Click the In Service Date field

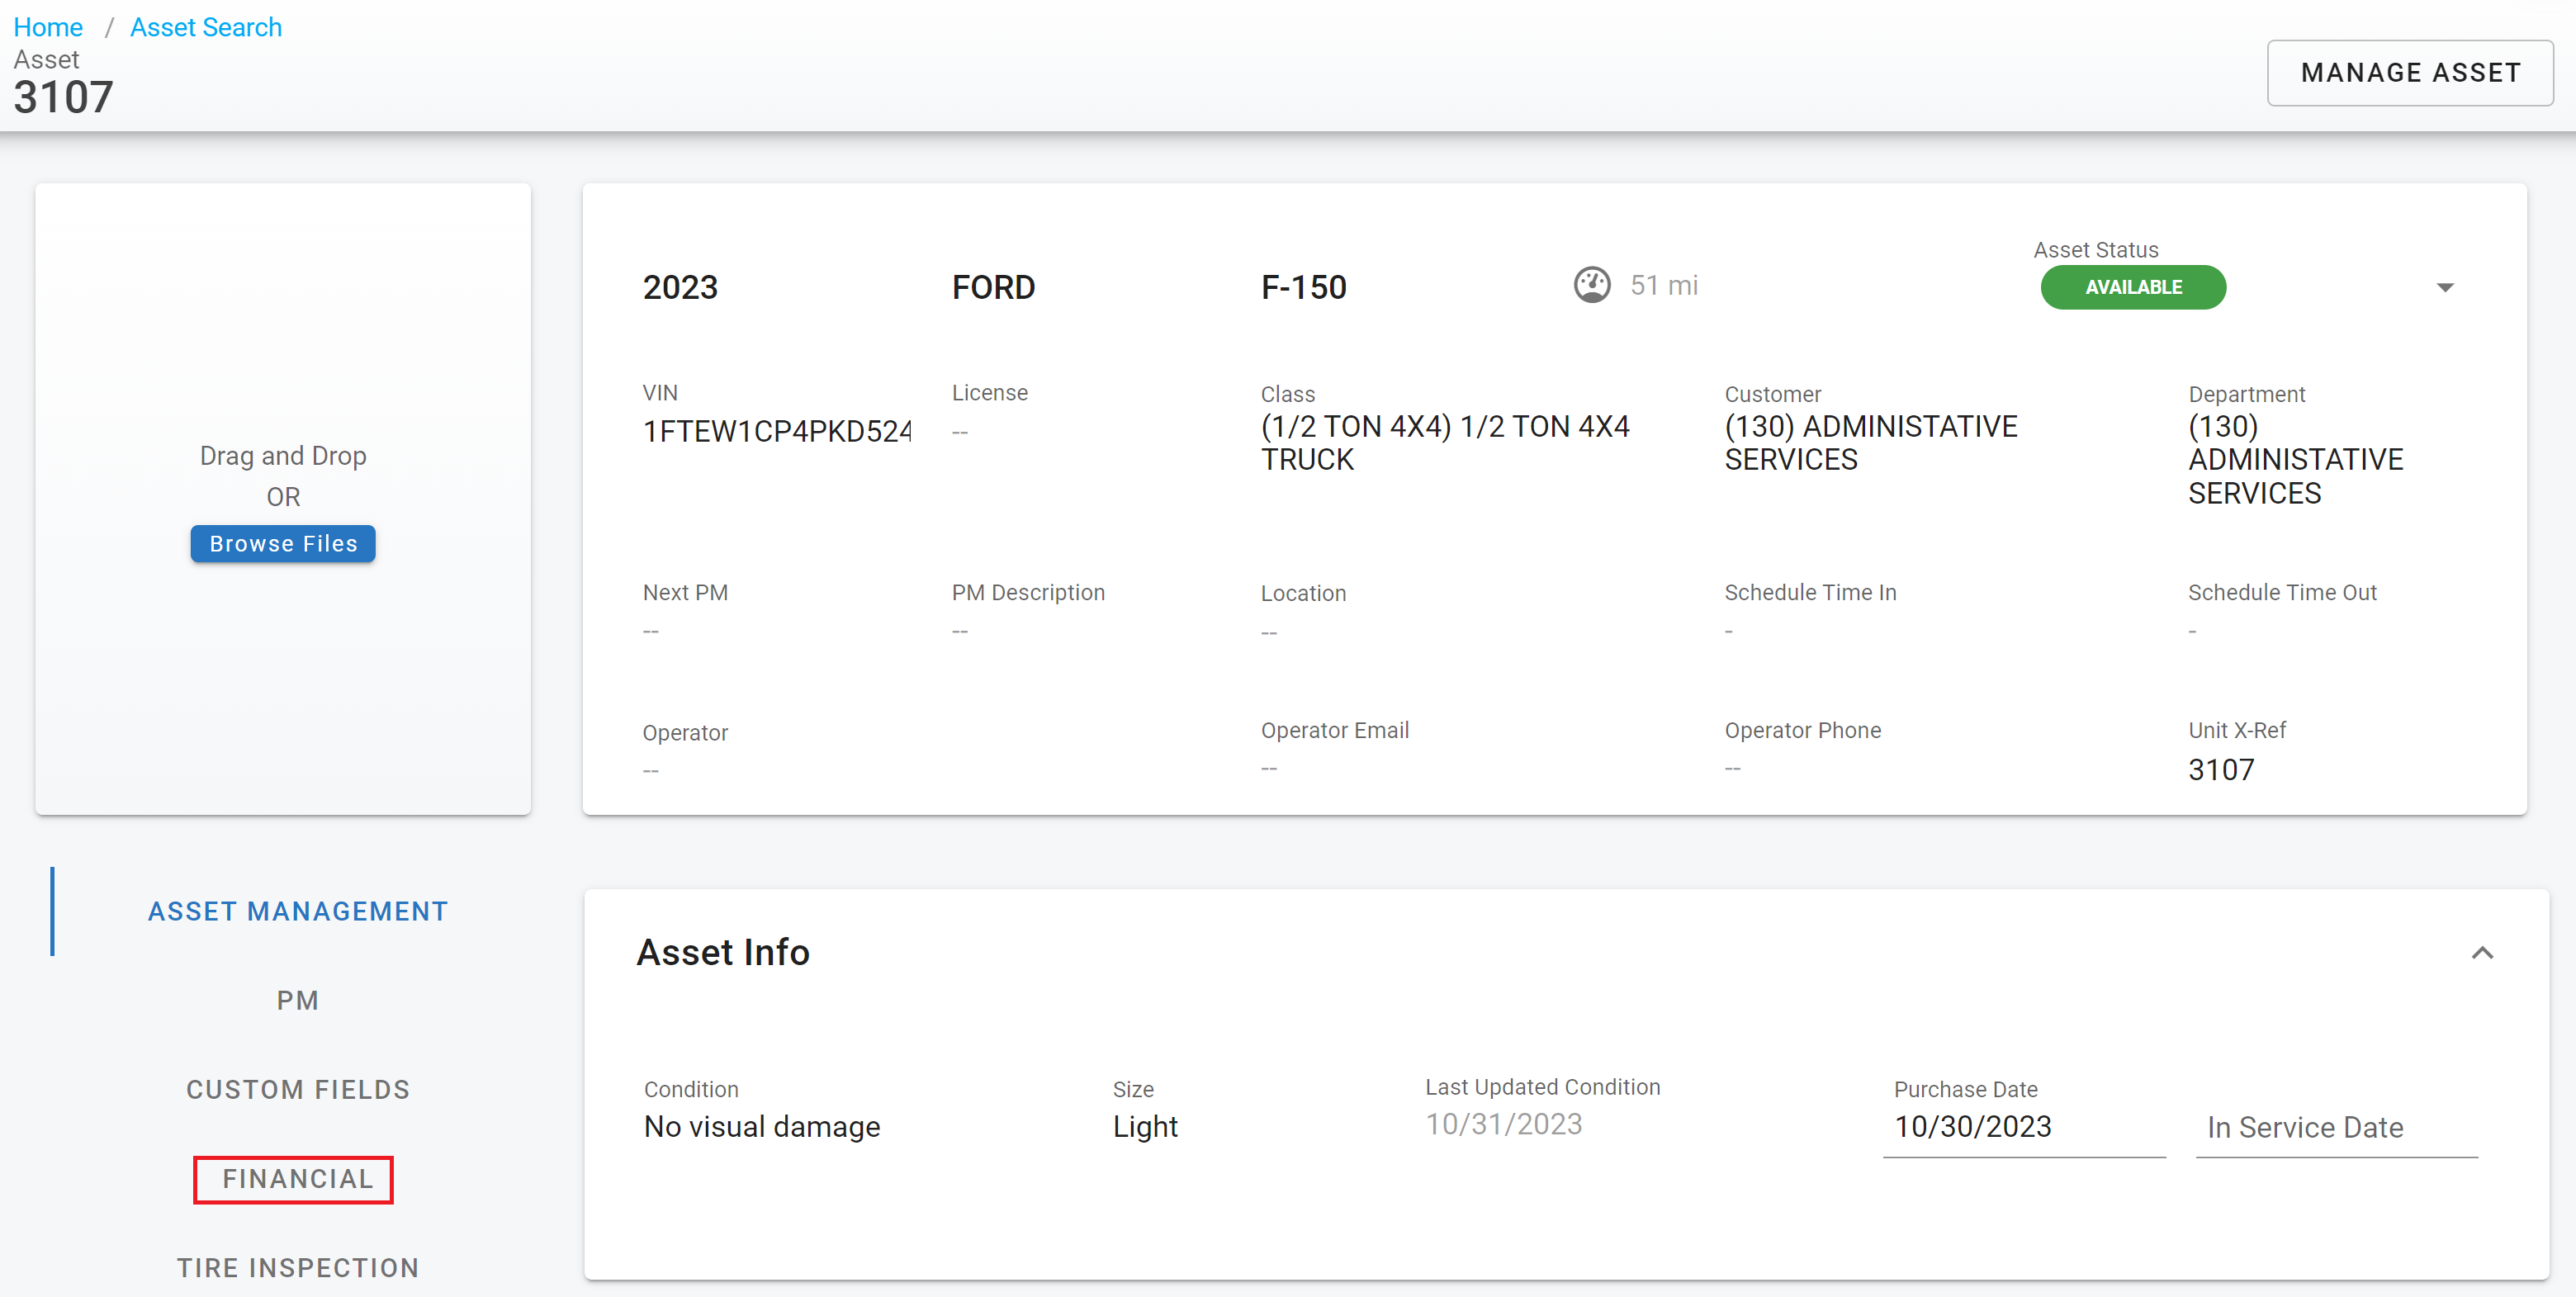point(2335,1128)
